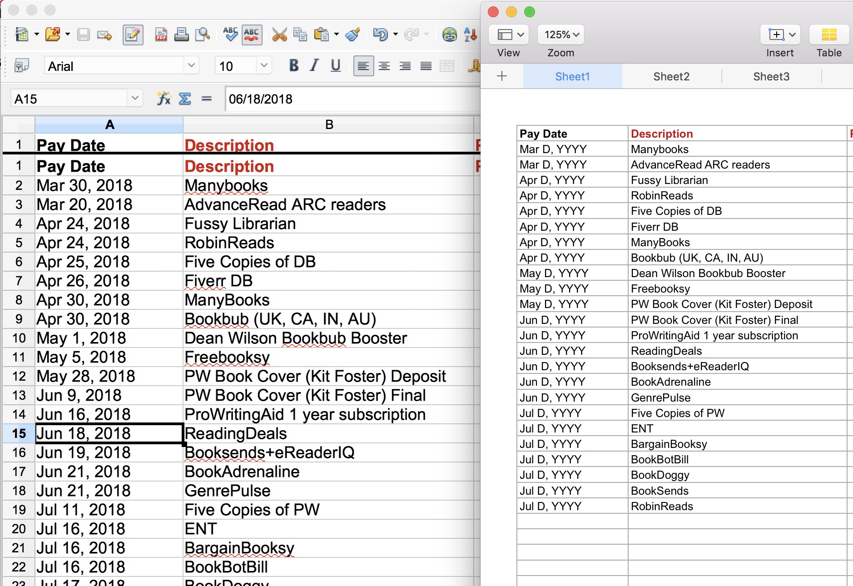This screenshot has width=853, height=586.
Task: Undo the last action
Action: coord(380,35)
